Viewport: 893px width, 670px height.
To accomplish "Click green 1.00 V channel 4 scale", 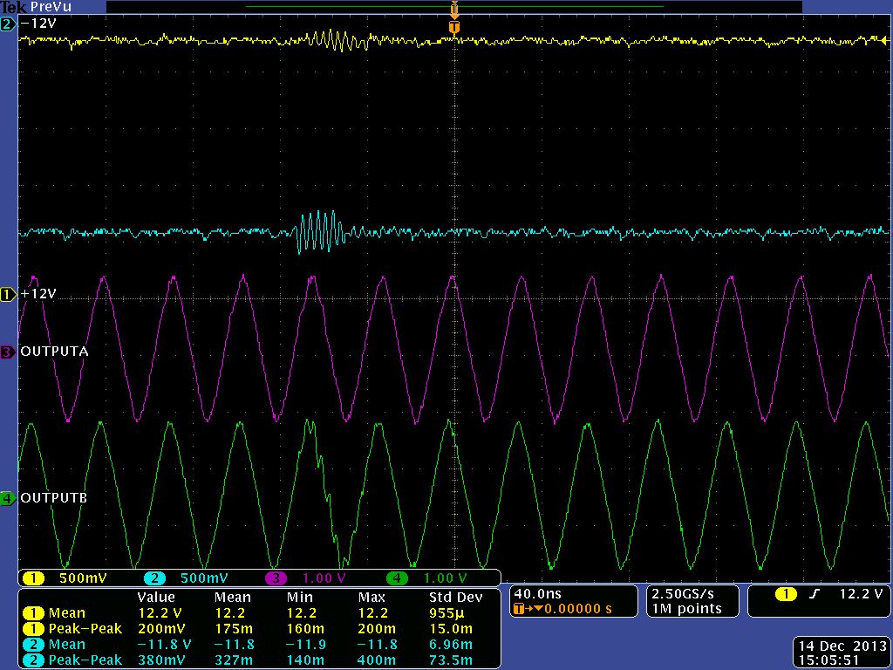I will tap(446, 578).
